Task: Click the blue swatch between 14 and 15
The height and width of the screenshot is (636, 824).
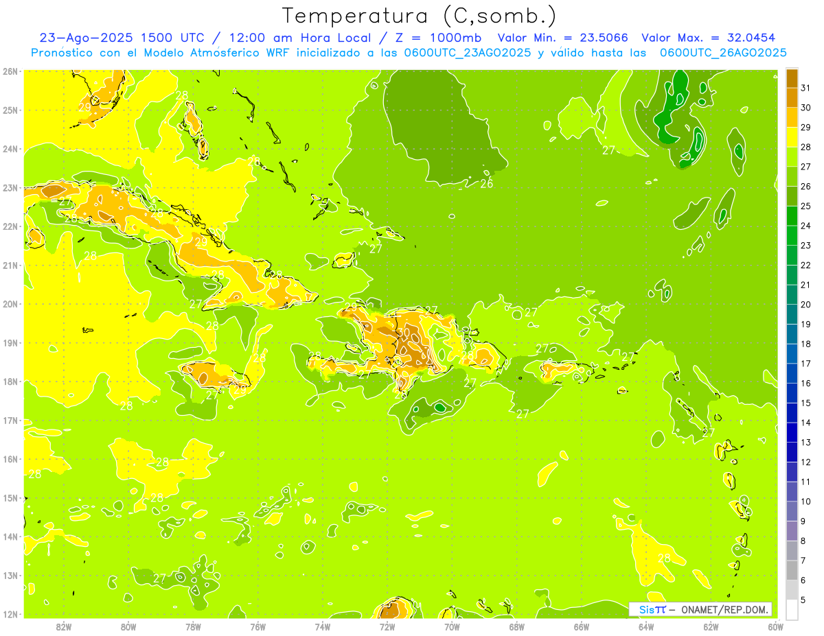Action: [792, 412]
